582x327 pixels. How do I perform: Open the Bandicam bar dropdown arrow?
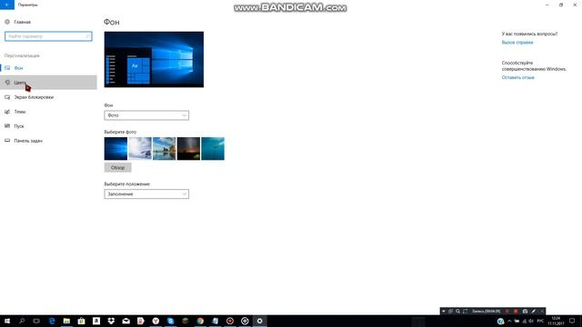click(444, 312)
